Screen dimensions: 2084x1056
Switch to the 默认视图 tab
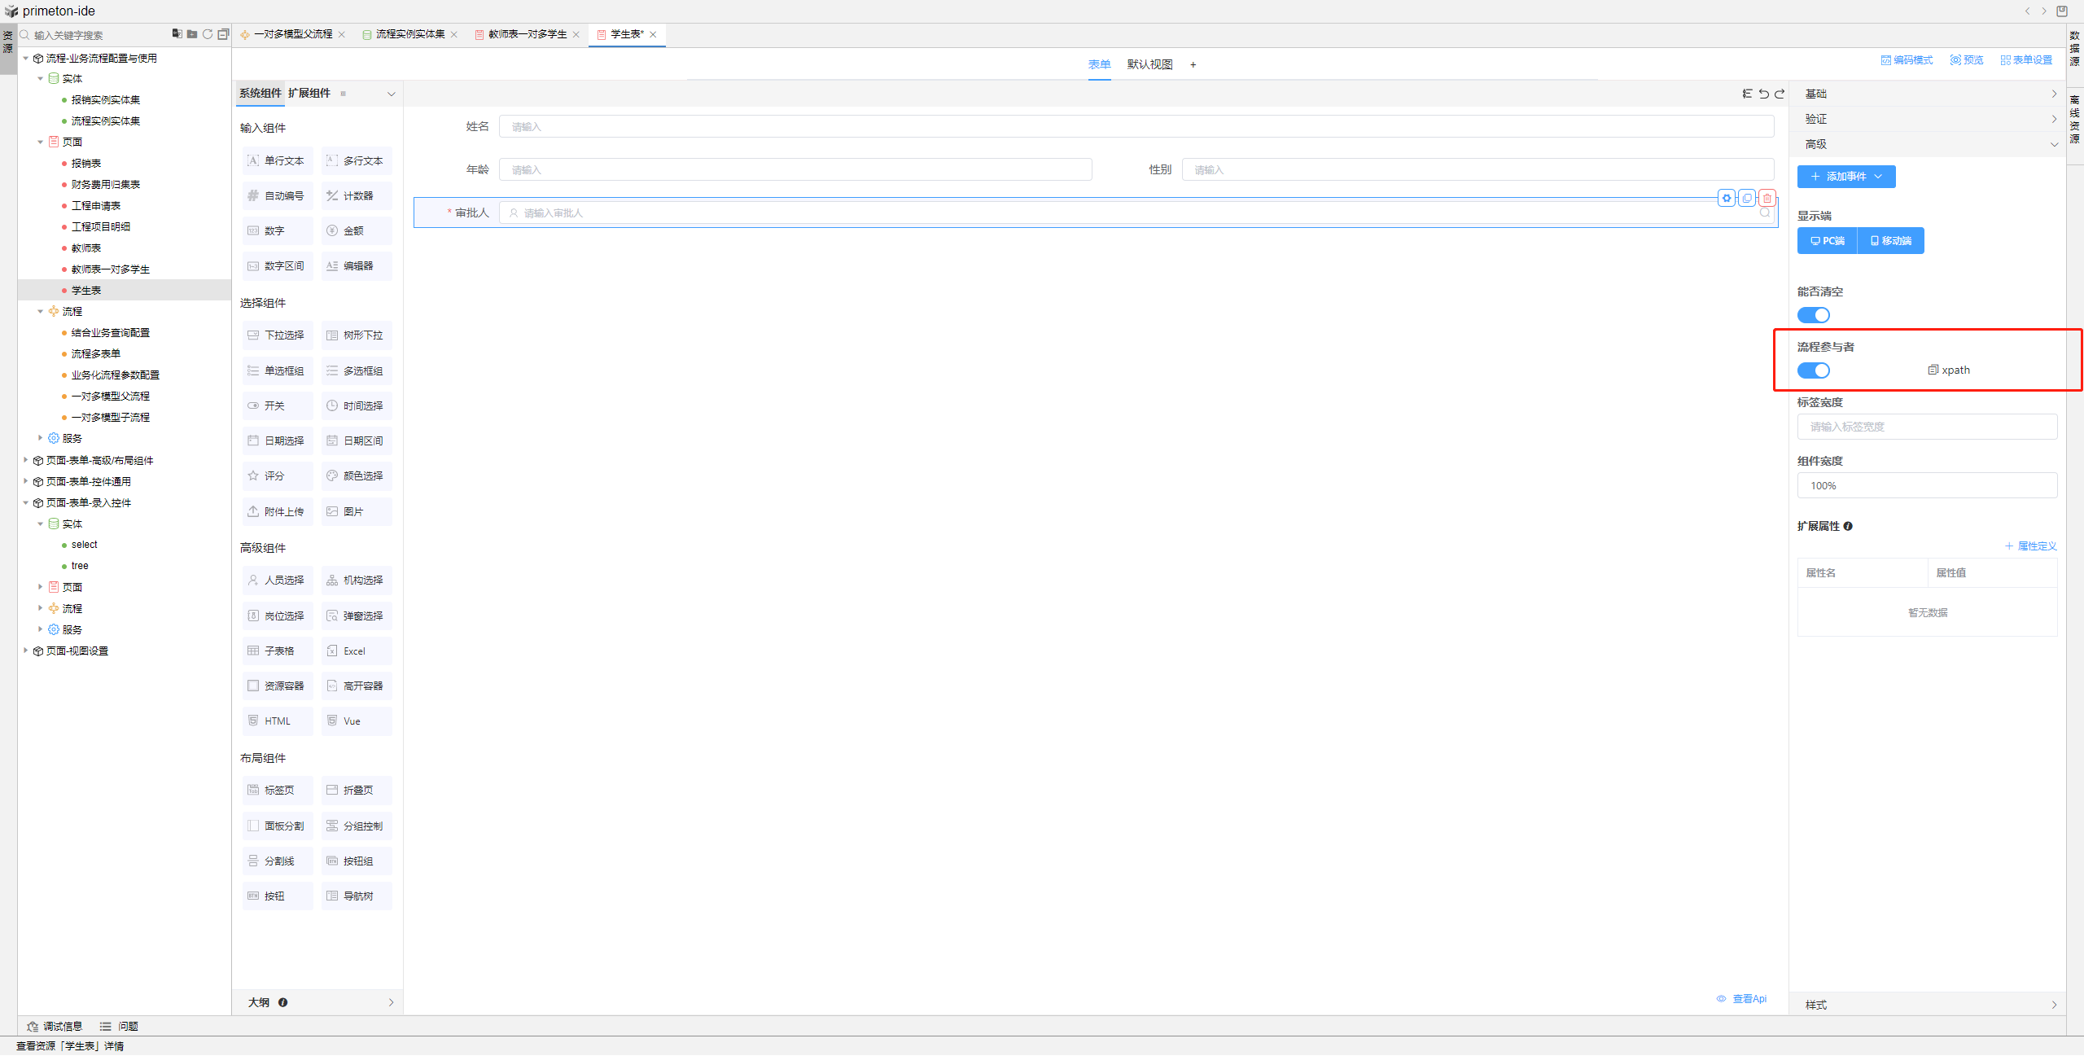tap(1149, 64)
